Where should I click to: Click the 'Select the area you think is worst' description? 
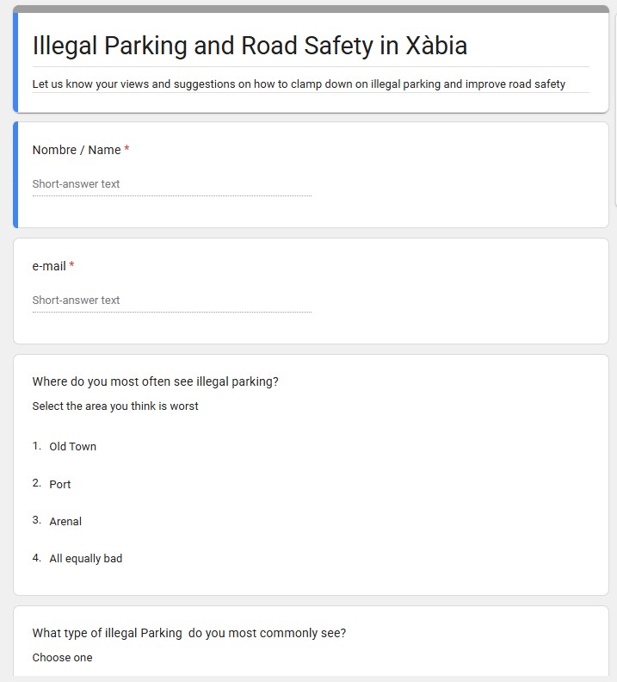click(x=115, y=406)
